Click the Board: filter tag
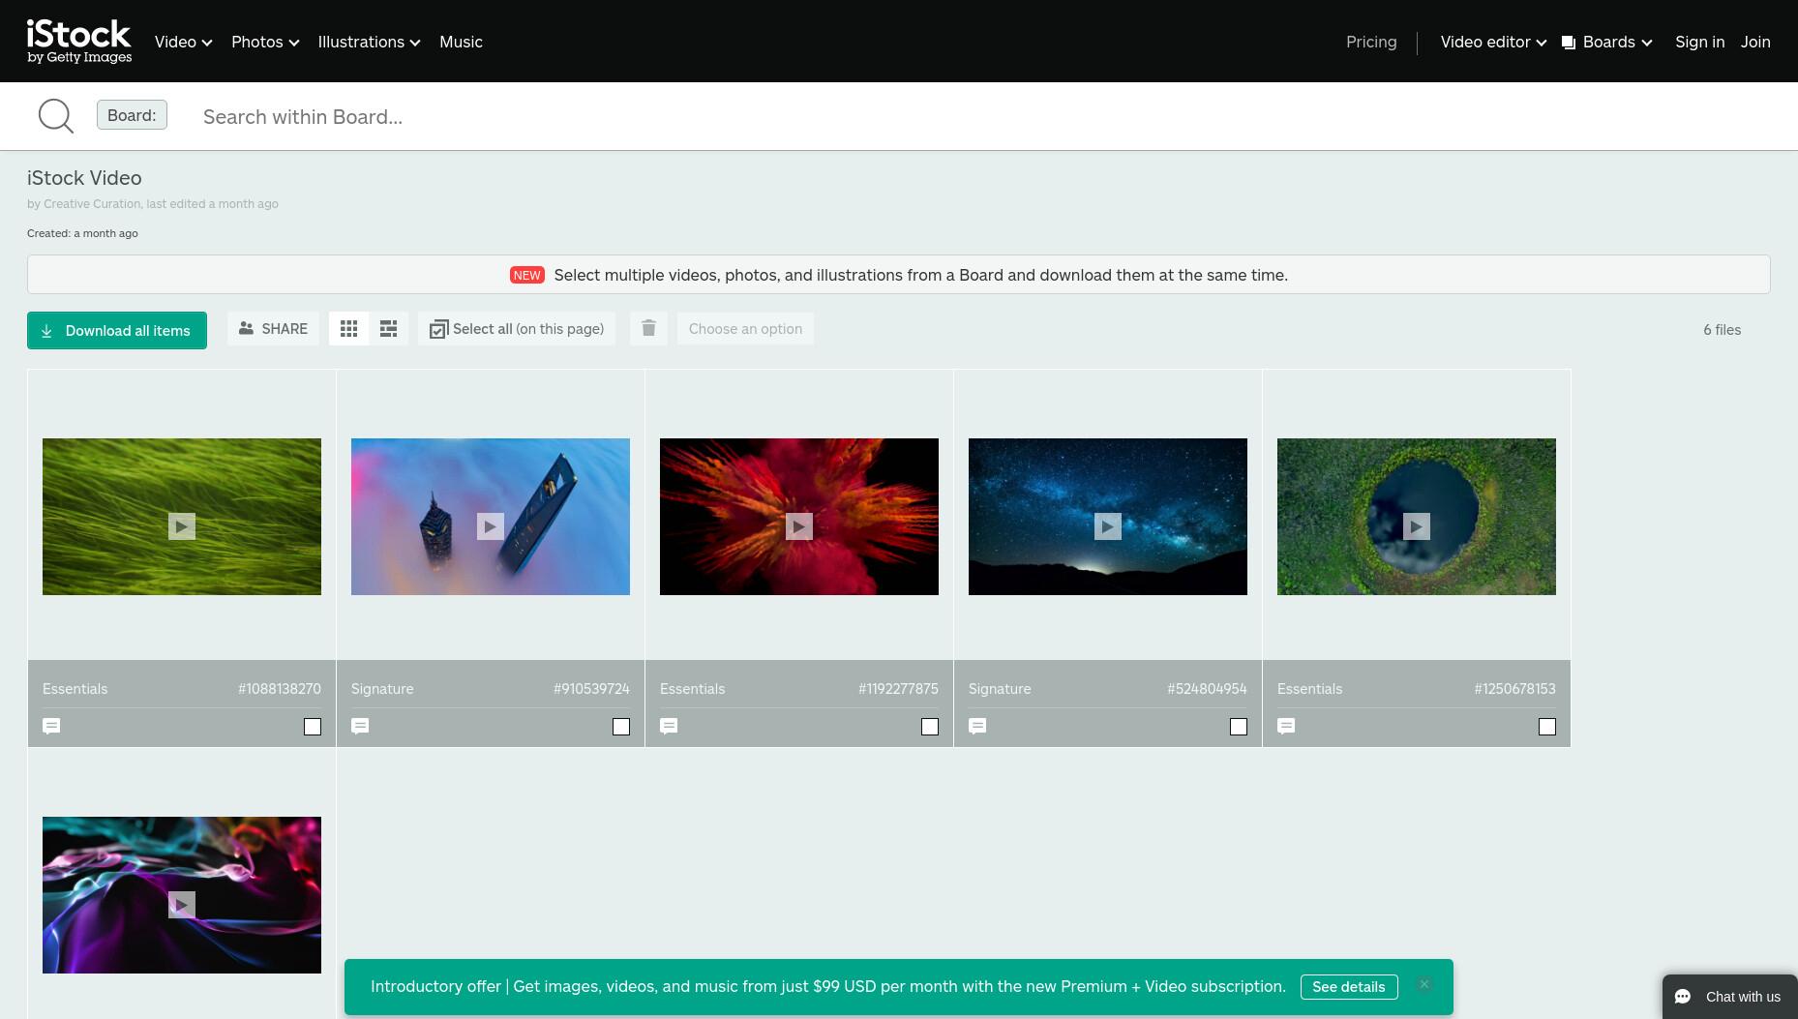This screenshot has height=1019, width=1798. click(132, 115)
